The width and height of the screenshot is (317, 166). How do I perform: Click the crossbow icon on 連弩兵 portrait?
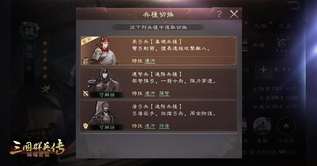click(86, 94)
